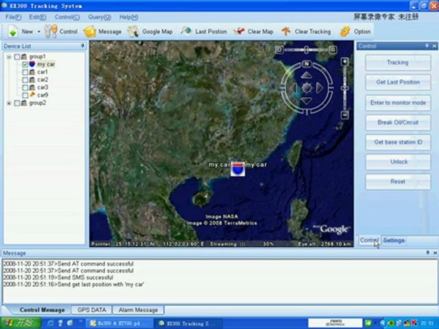The image size is (439, 329).
Task: Click the car1 device icon in tree
Action: tap(32, 72)
